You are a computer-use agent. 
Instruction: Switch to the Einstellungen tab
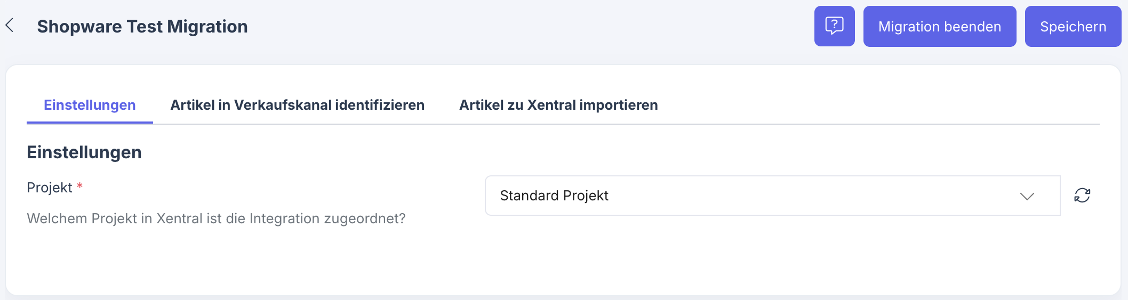90,105
